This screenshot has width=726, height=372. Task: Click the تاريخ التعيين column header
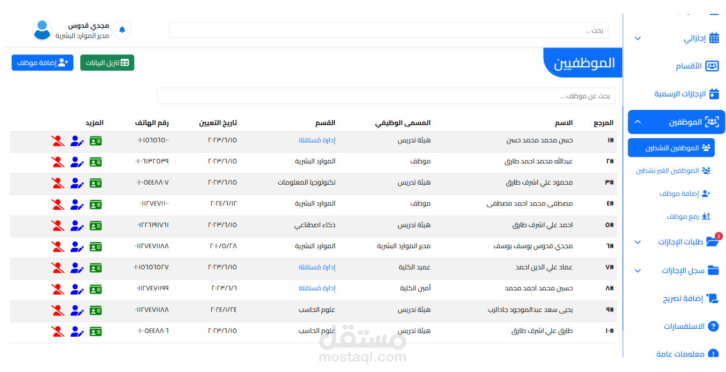tap(218, 123)
